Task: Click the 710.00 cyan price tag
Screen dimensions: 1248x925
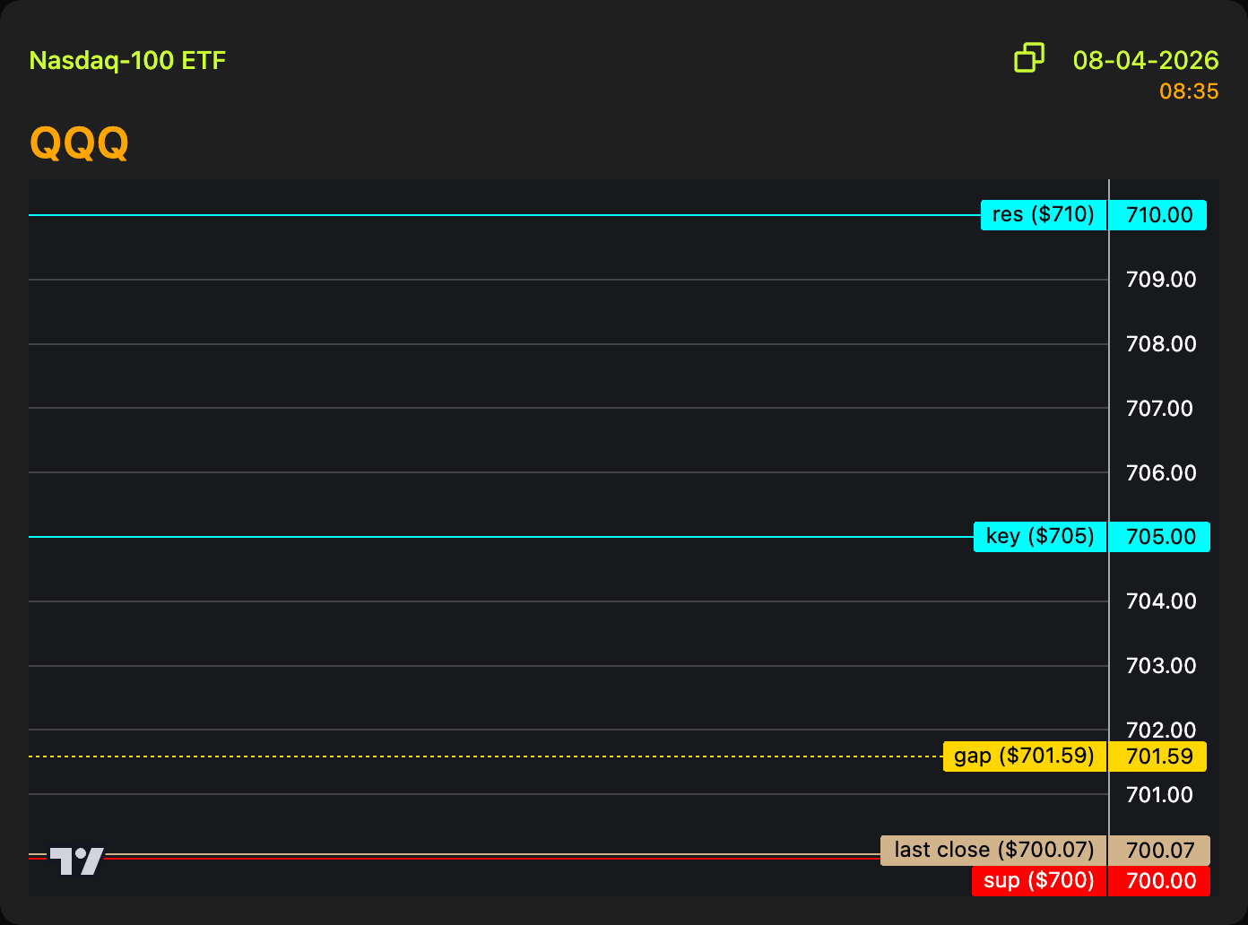Action: tap(1158, 215)
